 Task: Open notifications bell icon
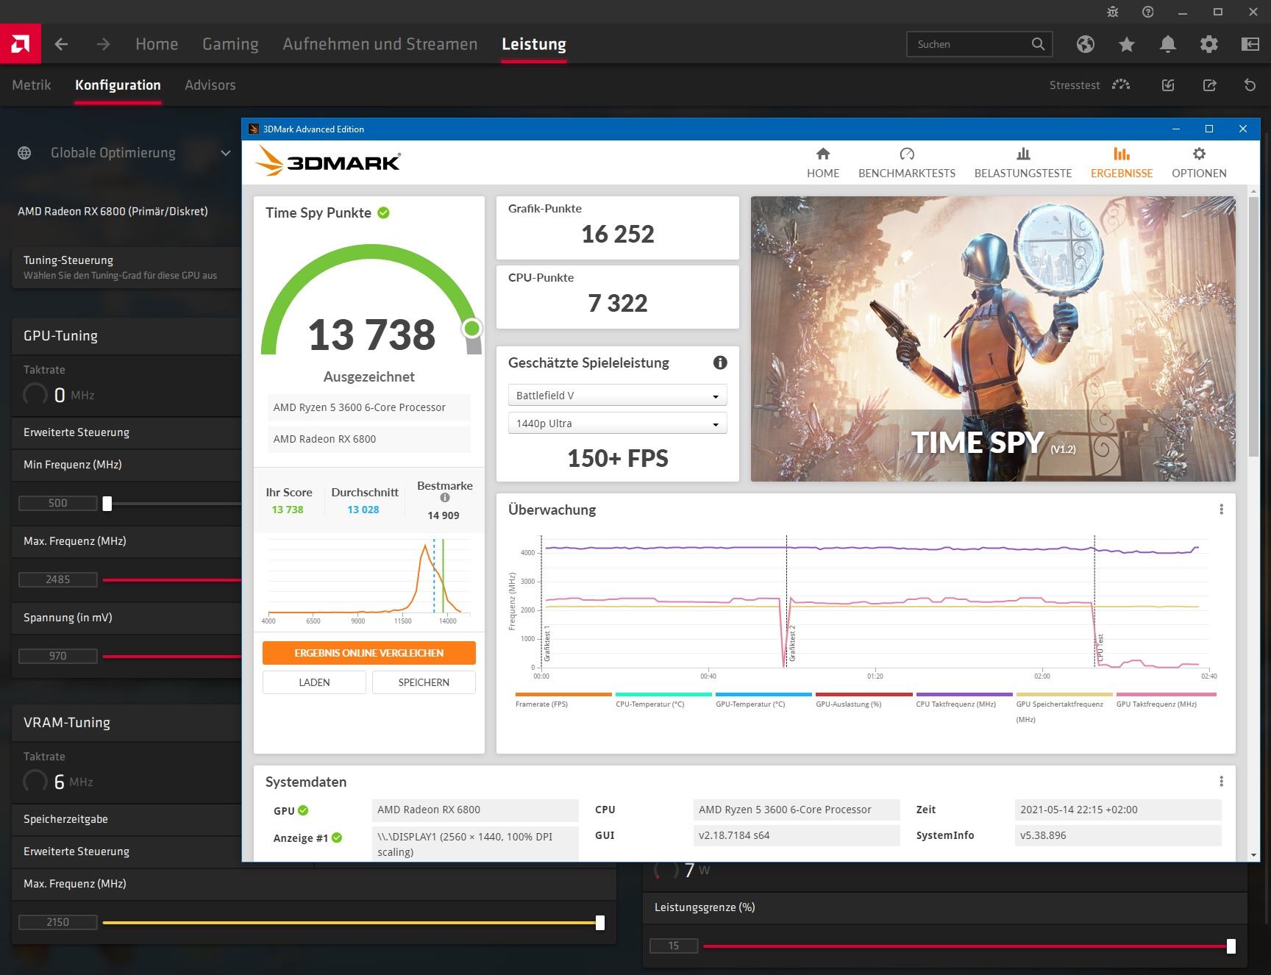pos(1167,44)
